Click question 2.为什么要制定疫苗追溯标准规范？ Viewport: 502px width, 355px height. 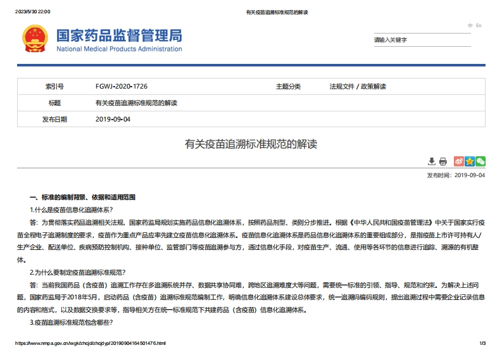pos(77,272)
